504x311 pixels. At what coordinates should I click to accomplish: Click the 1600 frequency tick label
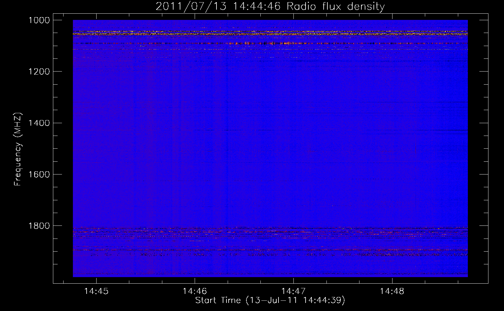39,174
